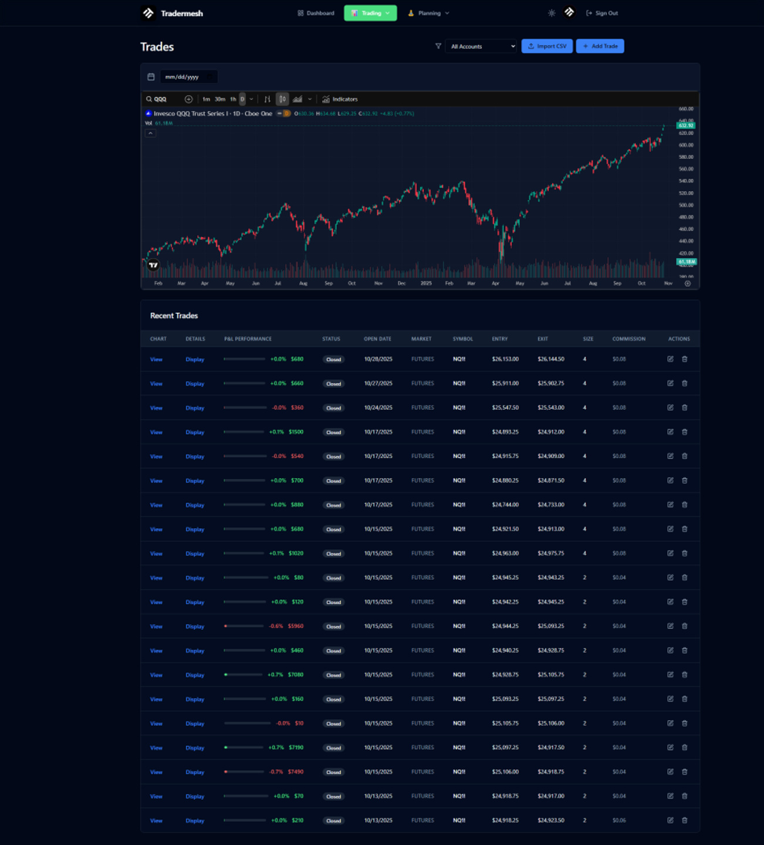Toggle the light/dark theme sun icon
The width and height of the screenshot is (764, 845).
coord(552,13)
